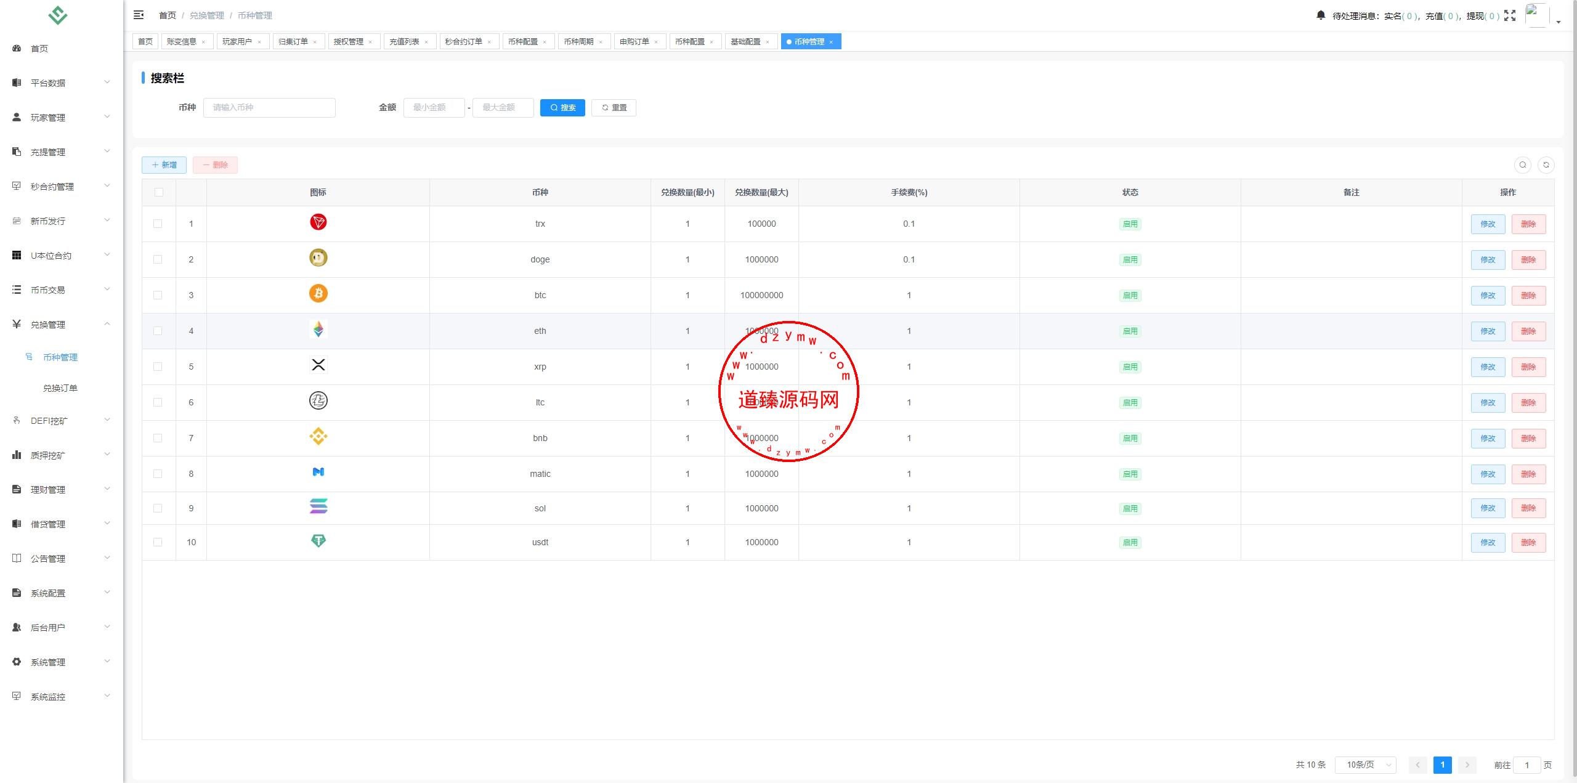The image size is (1577, 783).
Task: Focus the 最大金额 input
Action: click(503, 108)
